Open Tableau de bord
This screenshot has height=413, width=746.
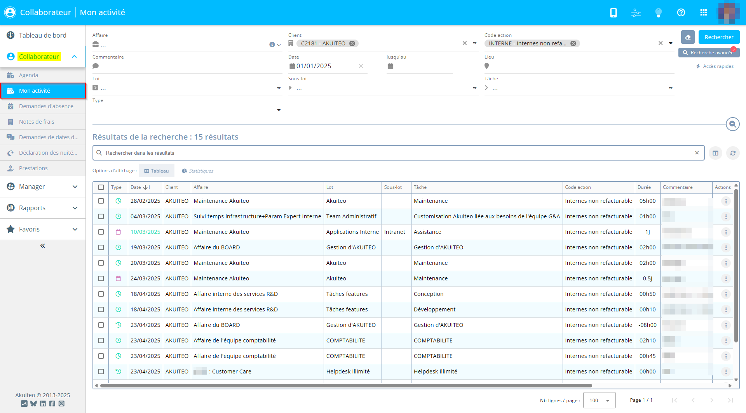43,35
